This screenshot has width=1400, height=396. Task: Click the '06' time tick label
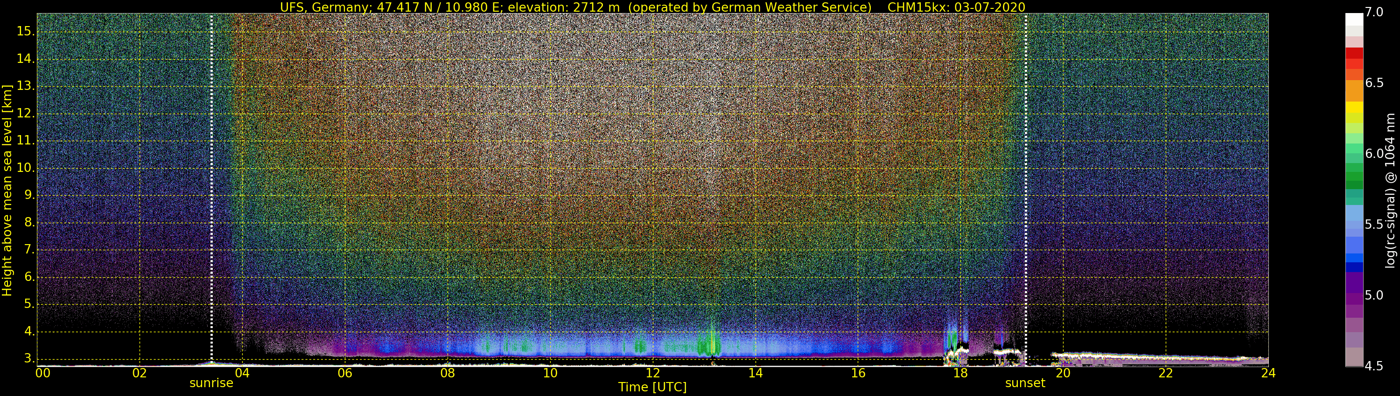pos(345,373)
